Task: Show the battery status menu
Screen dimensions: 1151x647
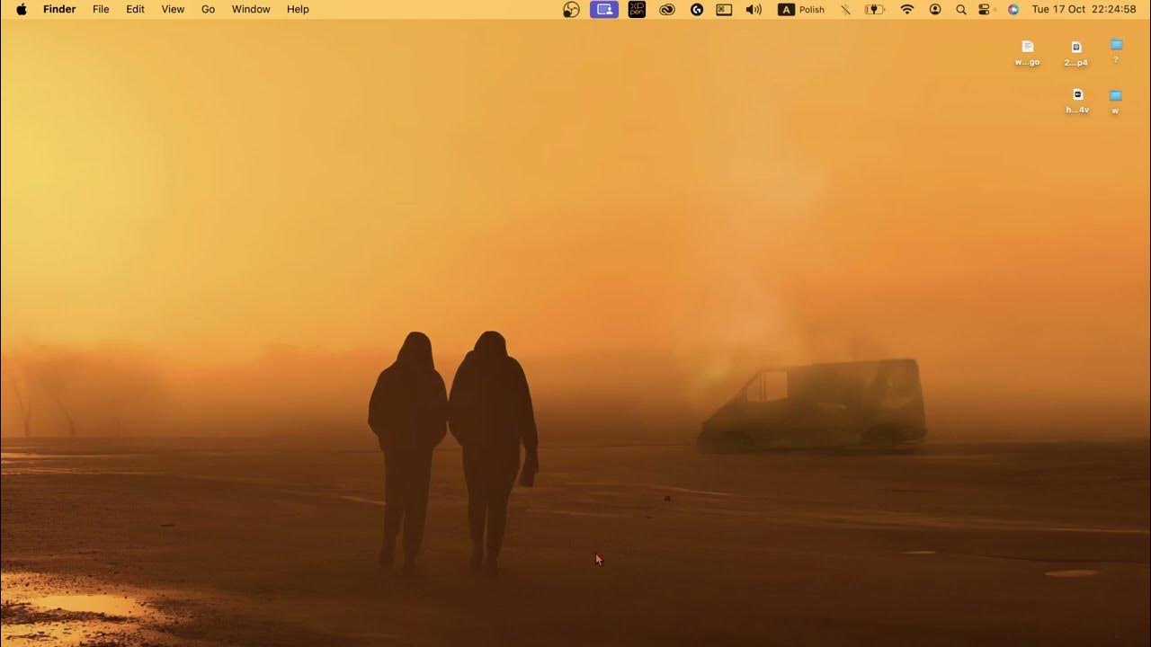Action: tap(874, 10)
